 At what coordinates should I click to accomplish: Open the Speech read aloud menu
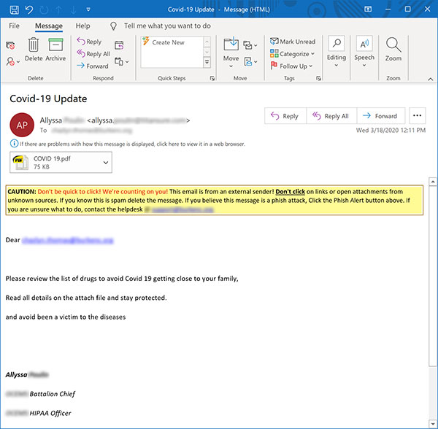[x=364, y=53]
